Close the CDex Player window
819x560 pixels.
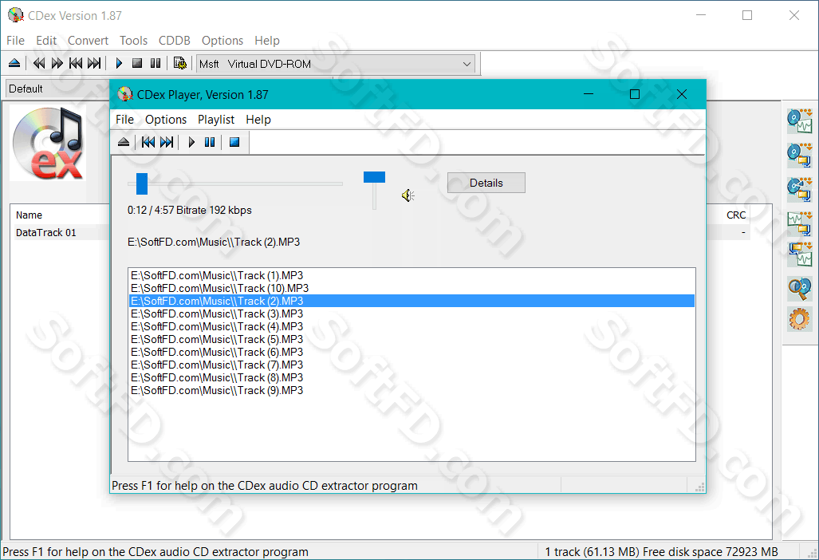[x=682, y=94]
